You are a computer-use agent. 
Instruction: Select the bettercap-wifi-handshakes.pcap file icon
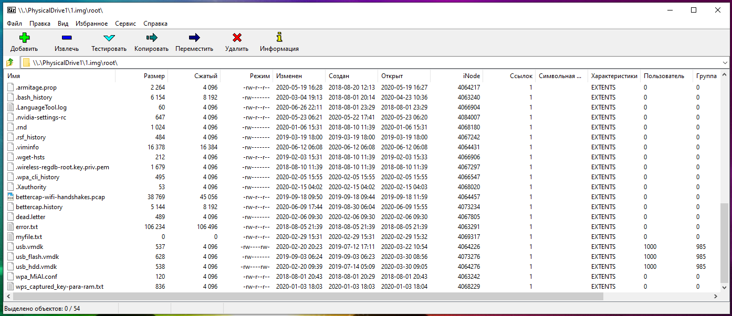click(x=12, y=197)
